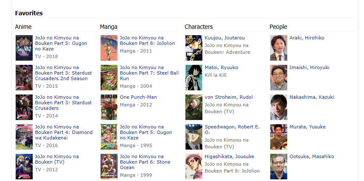Click the Diamond wa Kudakenai anime title
The image size is (364, 181).
(64, 132)
